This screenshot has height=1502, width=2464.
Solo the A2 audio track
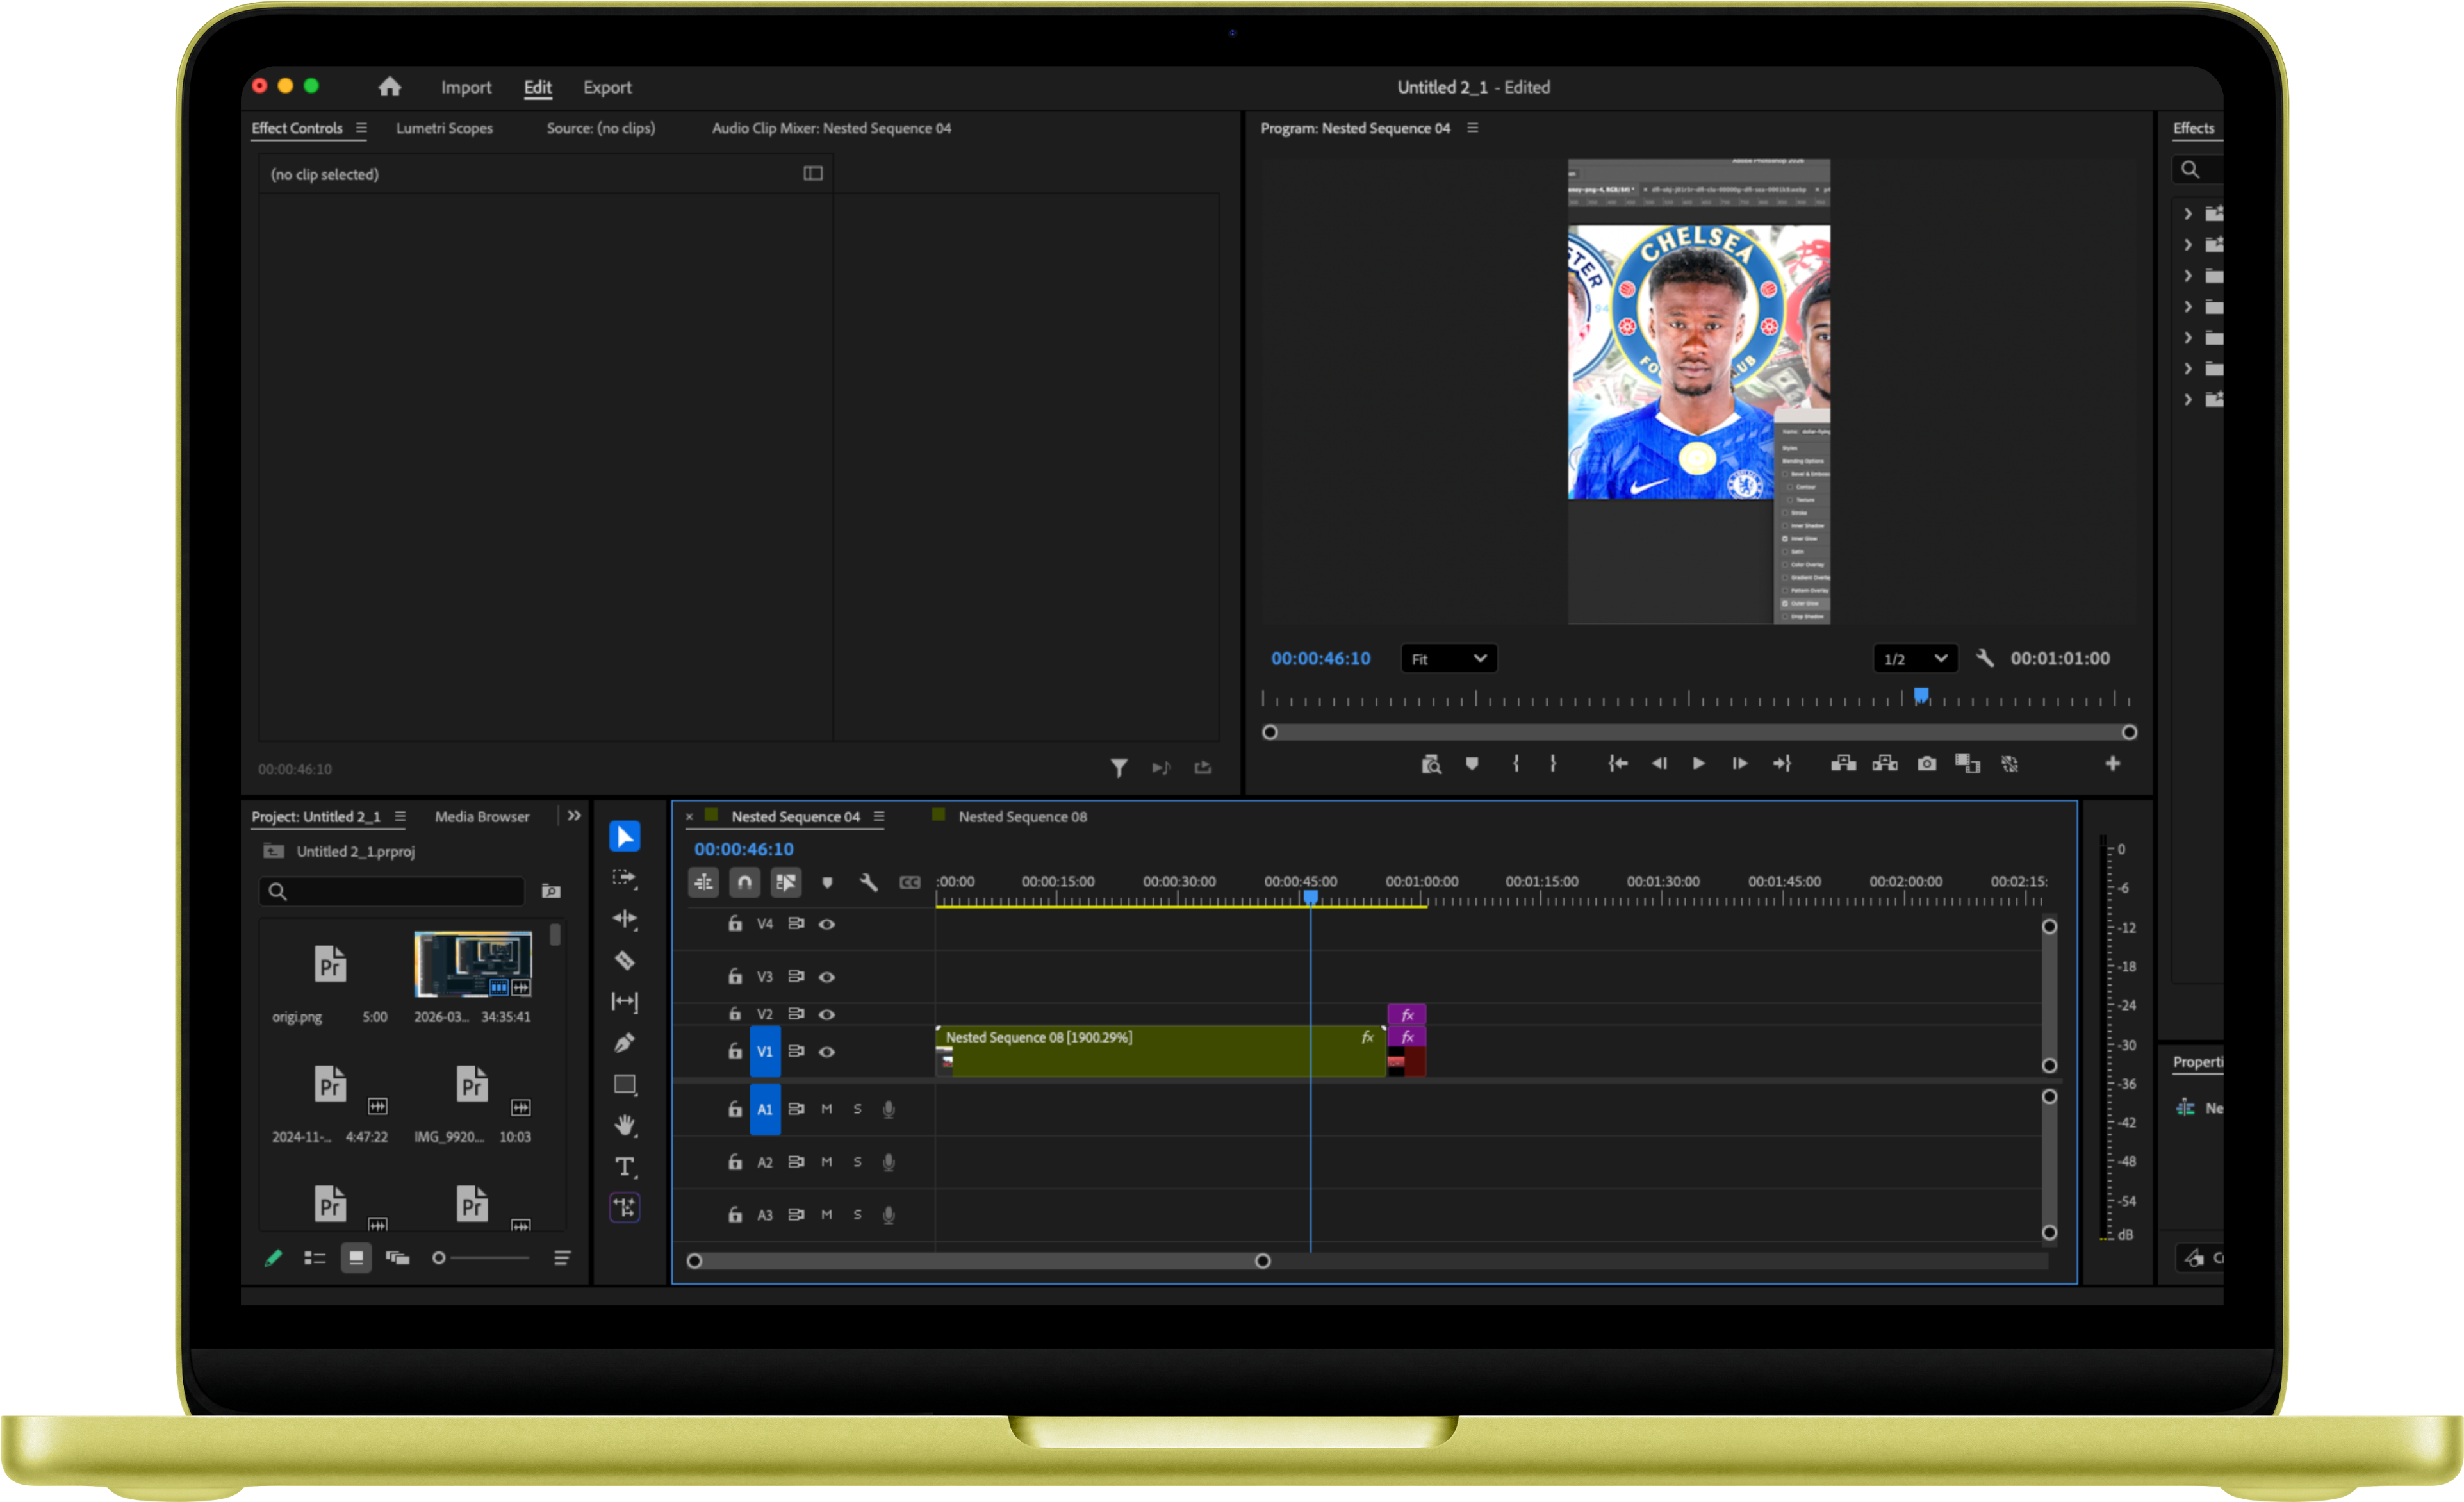click(x=858, y=1162)
